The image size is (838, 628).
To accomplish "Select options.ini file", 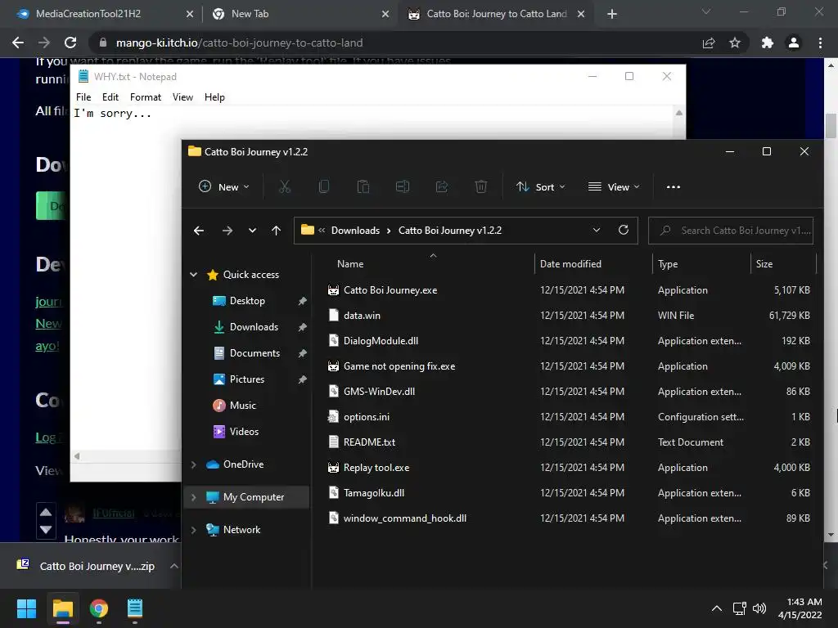I will tap(367, 416).
